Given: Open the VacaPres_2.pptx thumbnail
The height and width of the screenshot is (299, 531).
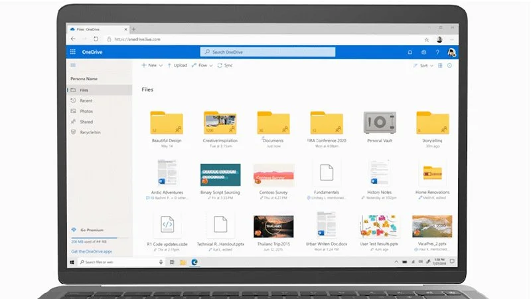Looking at the screenshot, I should coord(432,226).
